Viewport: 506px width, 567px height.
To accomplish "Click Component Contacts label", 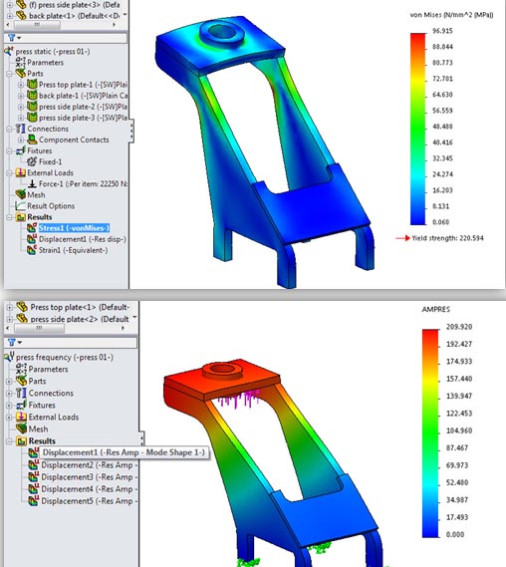I will point(74,140).
